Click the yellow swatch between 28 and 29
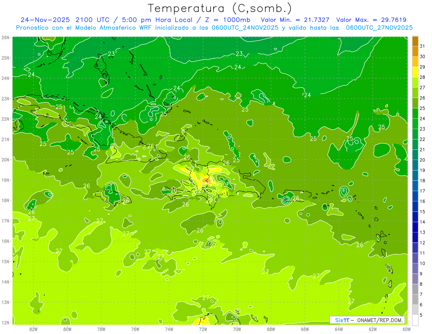Screen dimensions: 432x334 [415, 72]
